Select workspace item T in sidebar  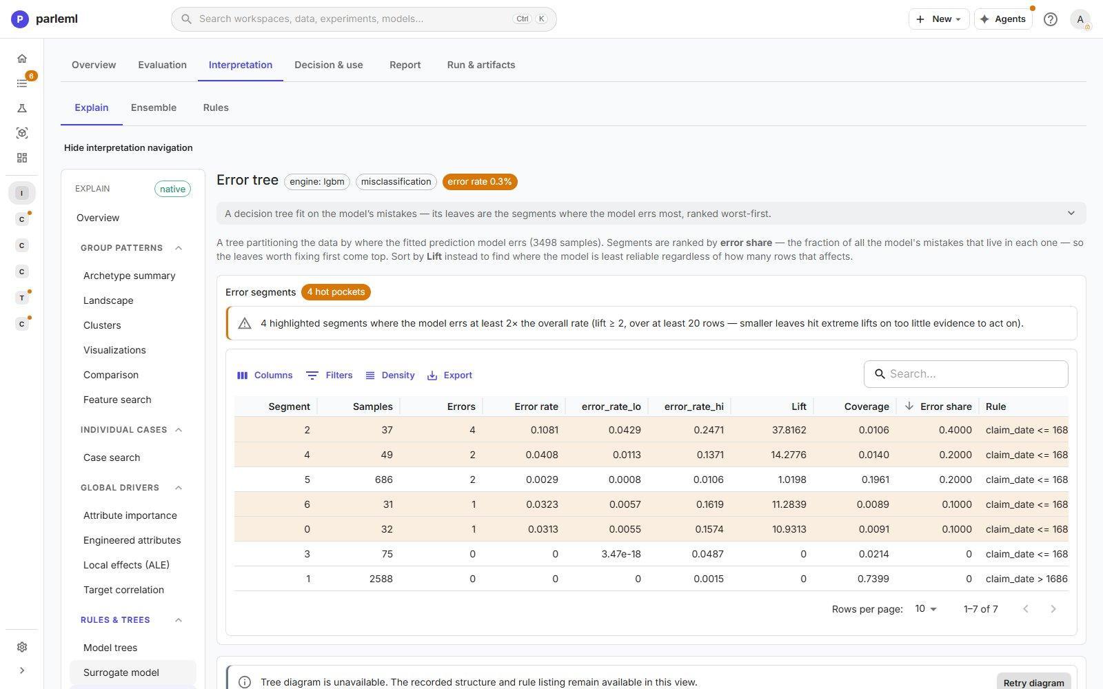coord(22,298)
